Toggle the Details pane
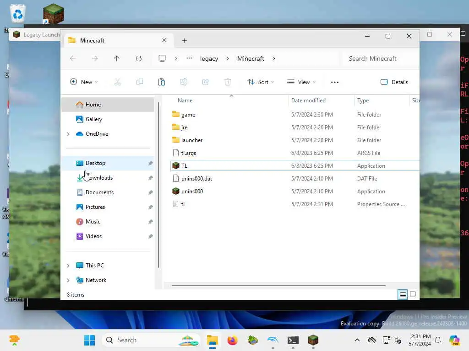 394,82
